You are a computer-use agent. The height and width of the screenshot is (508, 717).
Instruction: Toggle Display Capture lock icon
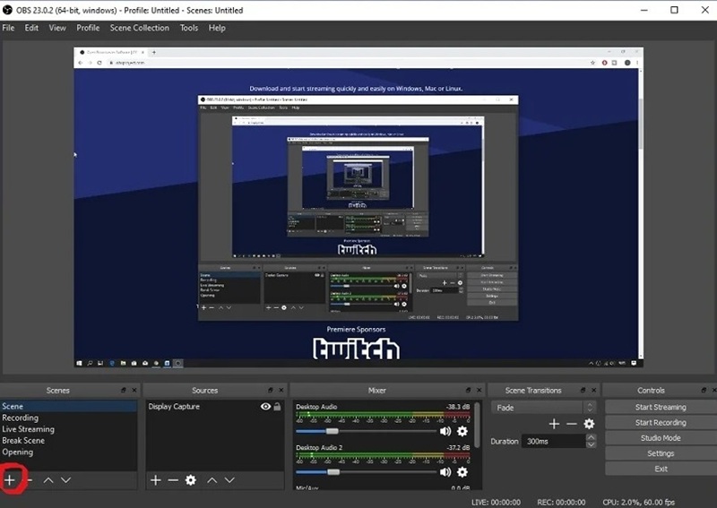[277, 407]
